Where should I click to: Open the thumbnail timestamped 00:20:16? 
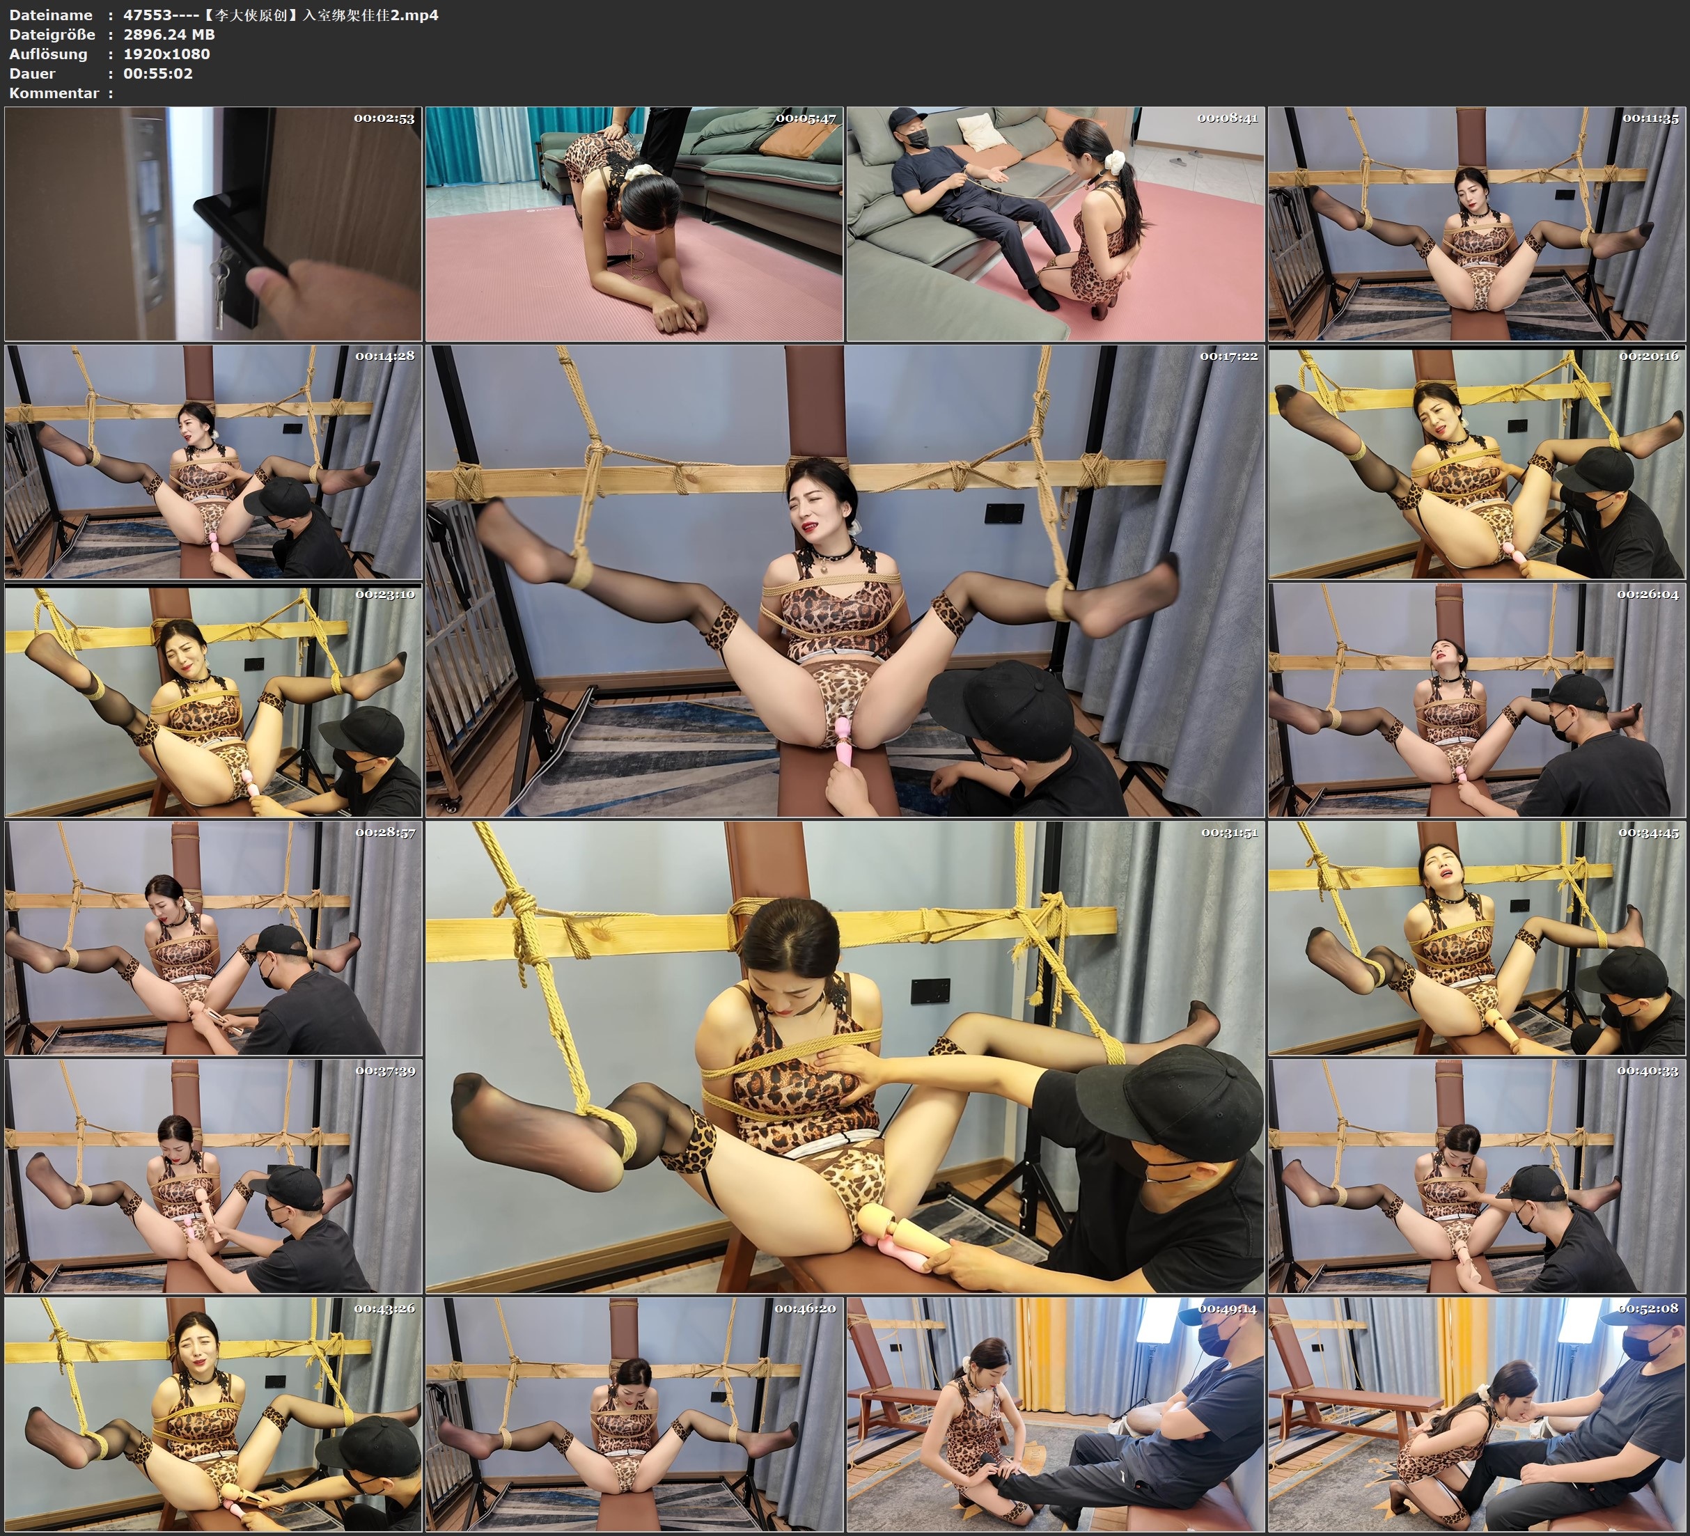tap(1476, 462)
